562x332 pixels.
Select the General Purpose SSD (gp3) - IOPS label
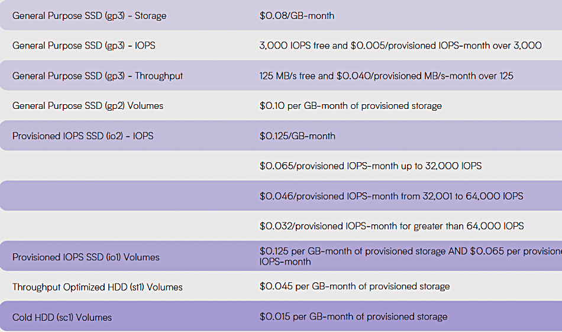click(x=84, y=46)
